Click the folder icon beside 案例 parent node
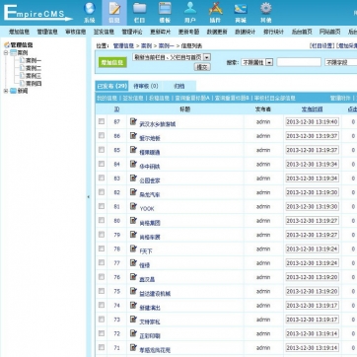 (13, 52)
